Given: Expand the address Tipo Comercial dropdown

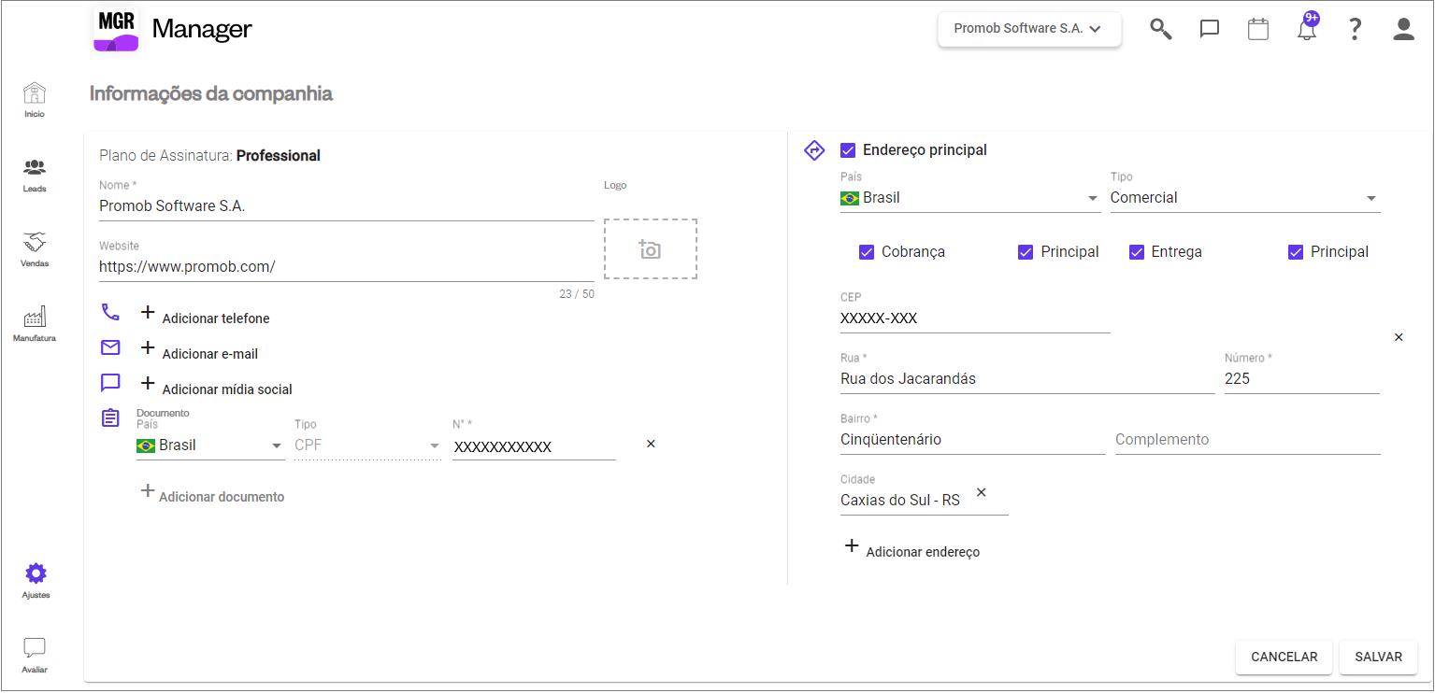Looking at the screenshot, I should click(1245, 198).
